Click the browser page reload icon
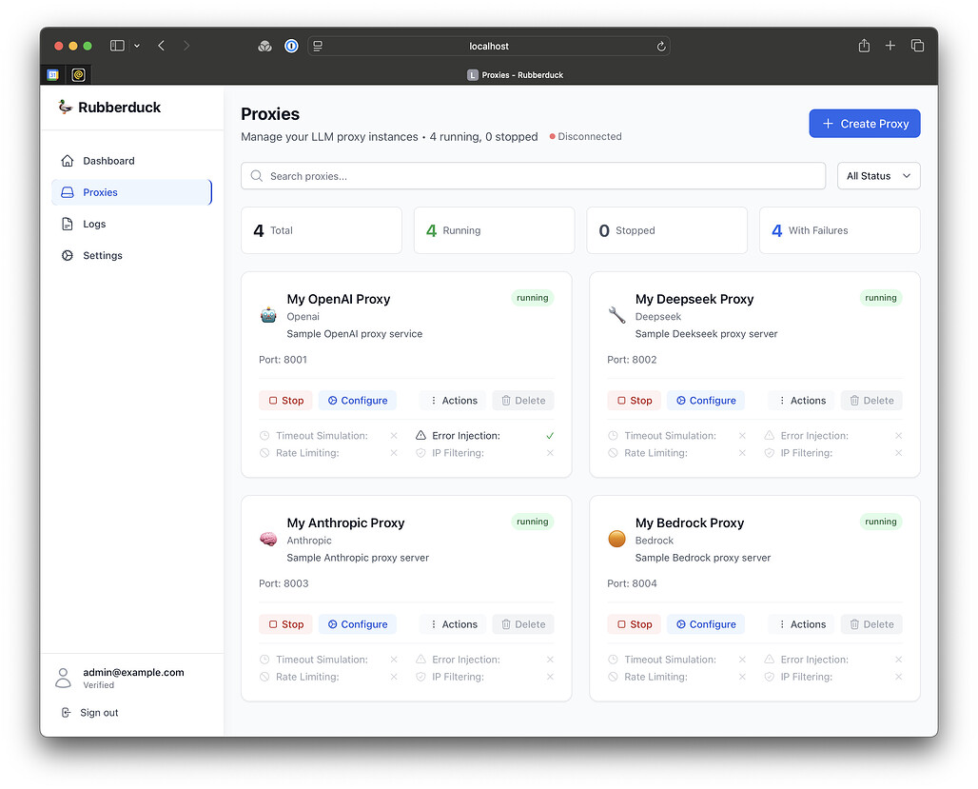 point(661,46)
